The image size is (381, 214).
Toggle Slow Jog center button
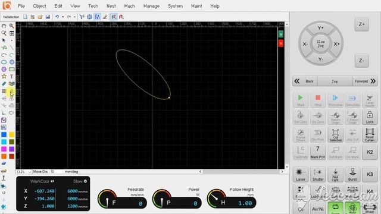coord(321,44)
